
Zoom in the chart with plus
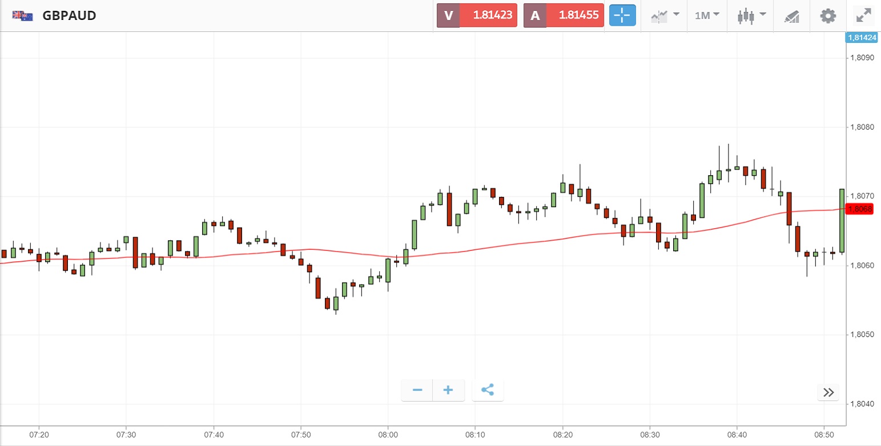click(448, 390)
